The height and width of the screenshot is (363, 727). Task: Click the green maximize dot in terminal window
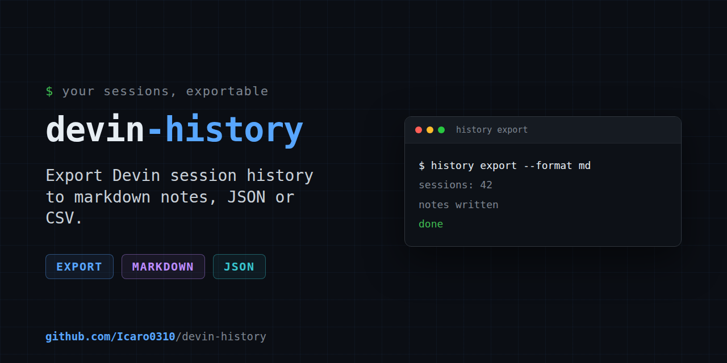441,130
